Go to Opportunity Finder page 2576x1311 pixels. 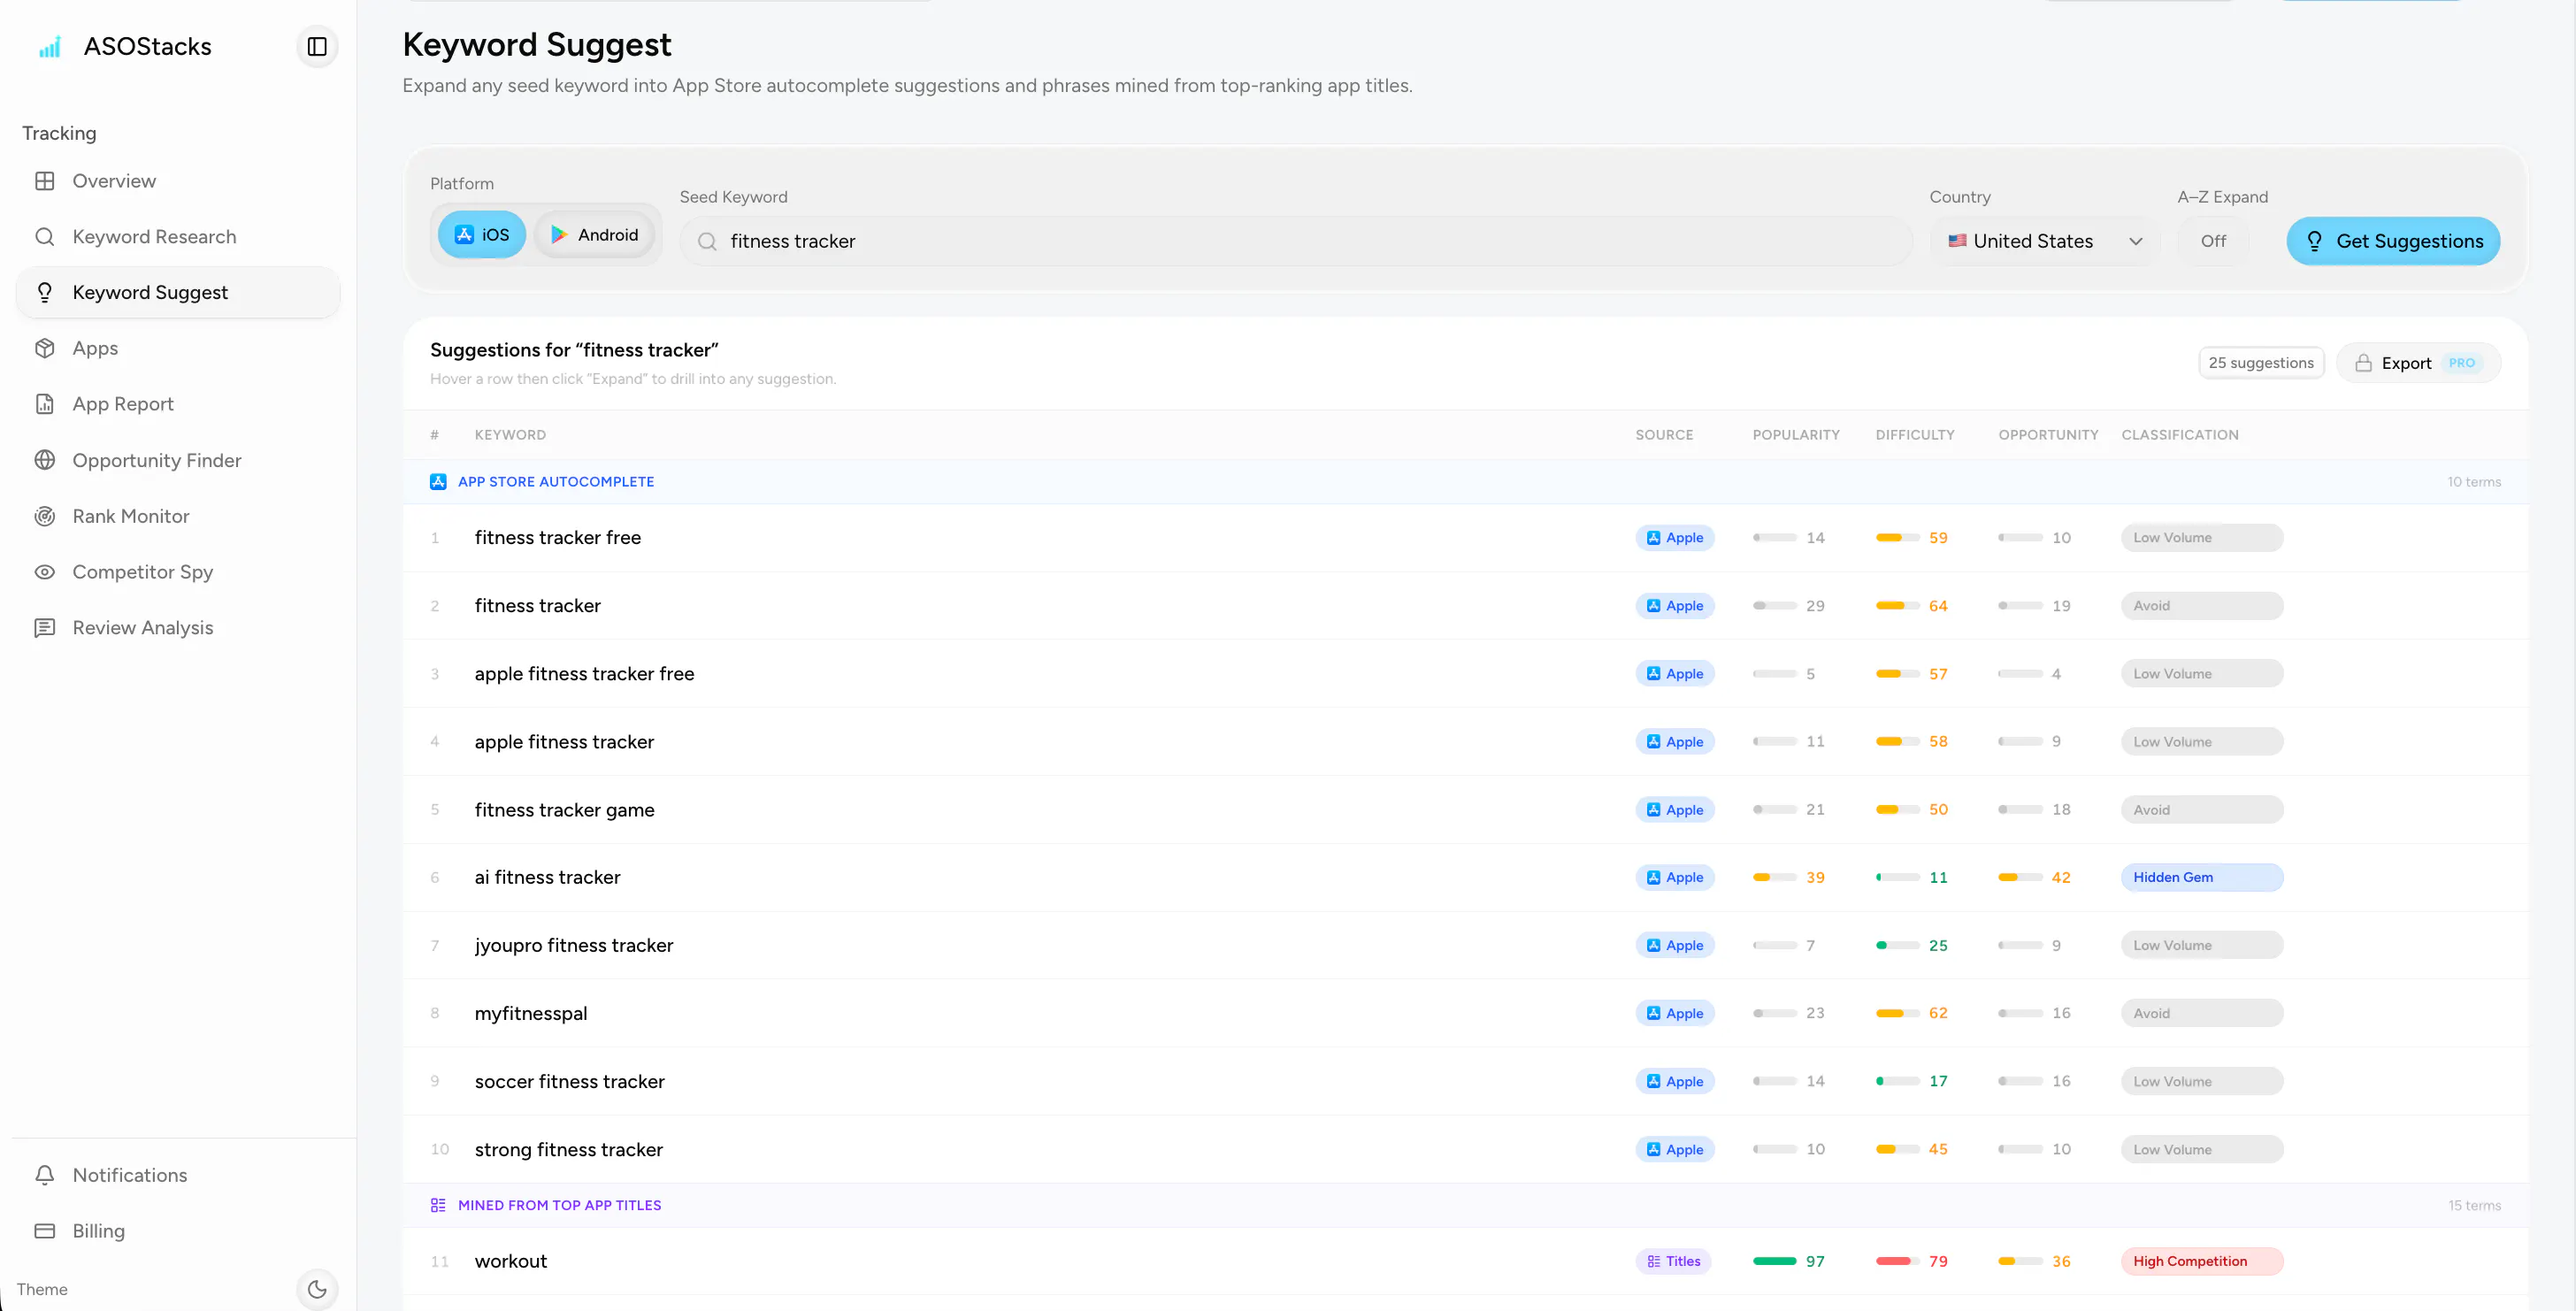tap(178, 460)
